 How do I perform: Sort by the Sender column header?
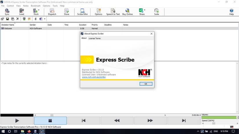(x=38, y=25)
